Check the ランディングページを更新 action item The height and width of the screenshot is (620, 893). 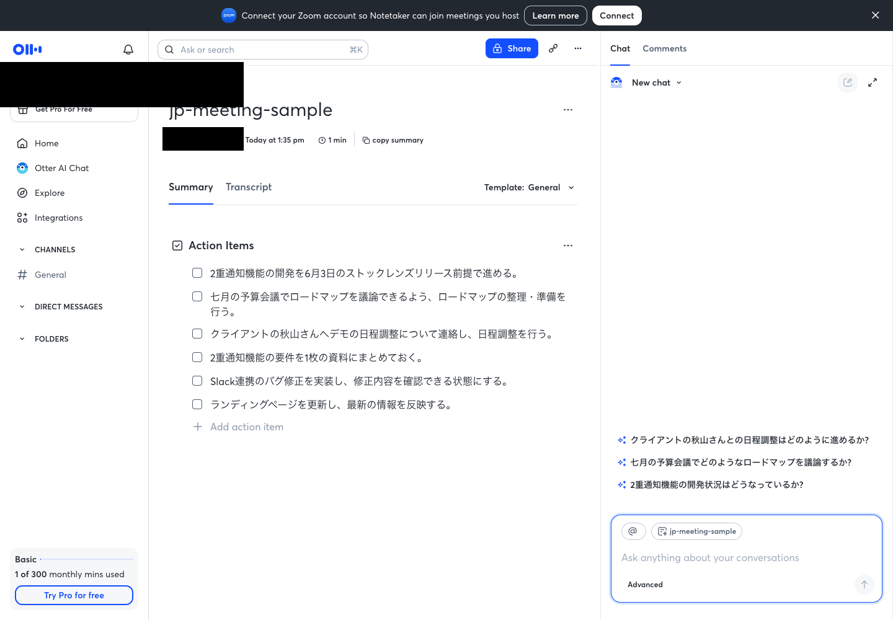click(197, 404)
